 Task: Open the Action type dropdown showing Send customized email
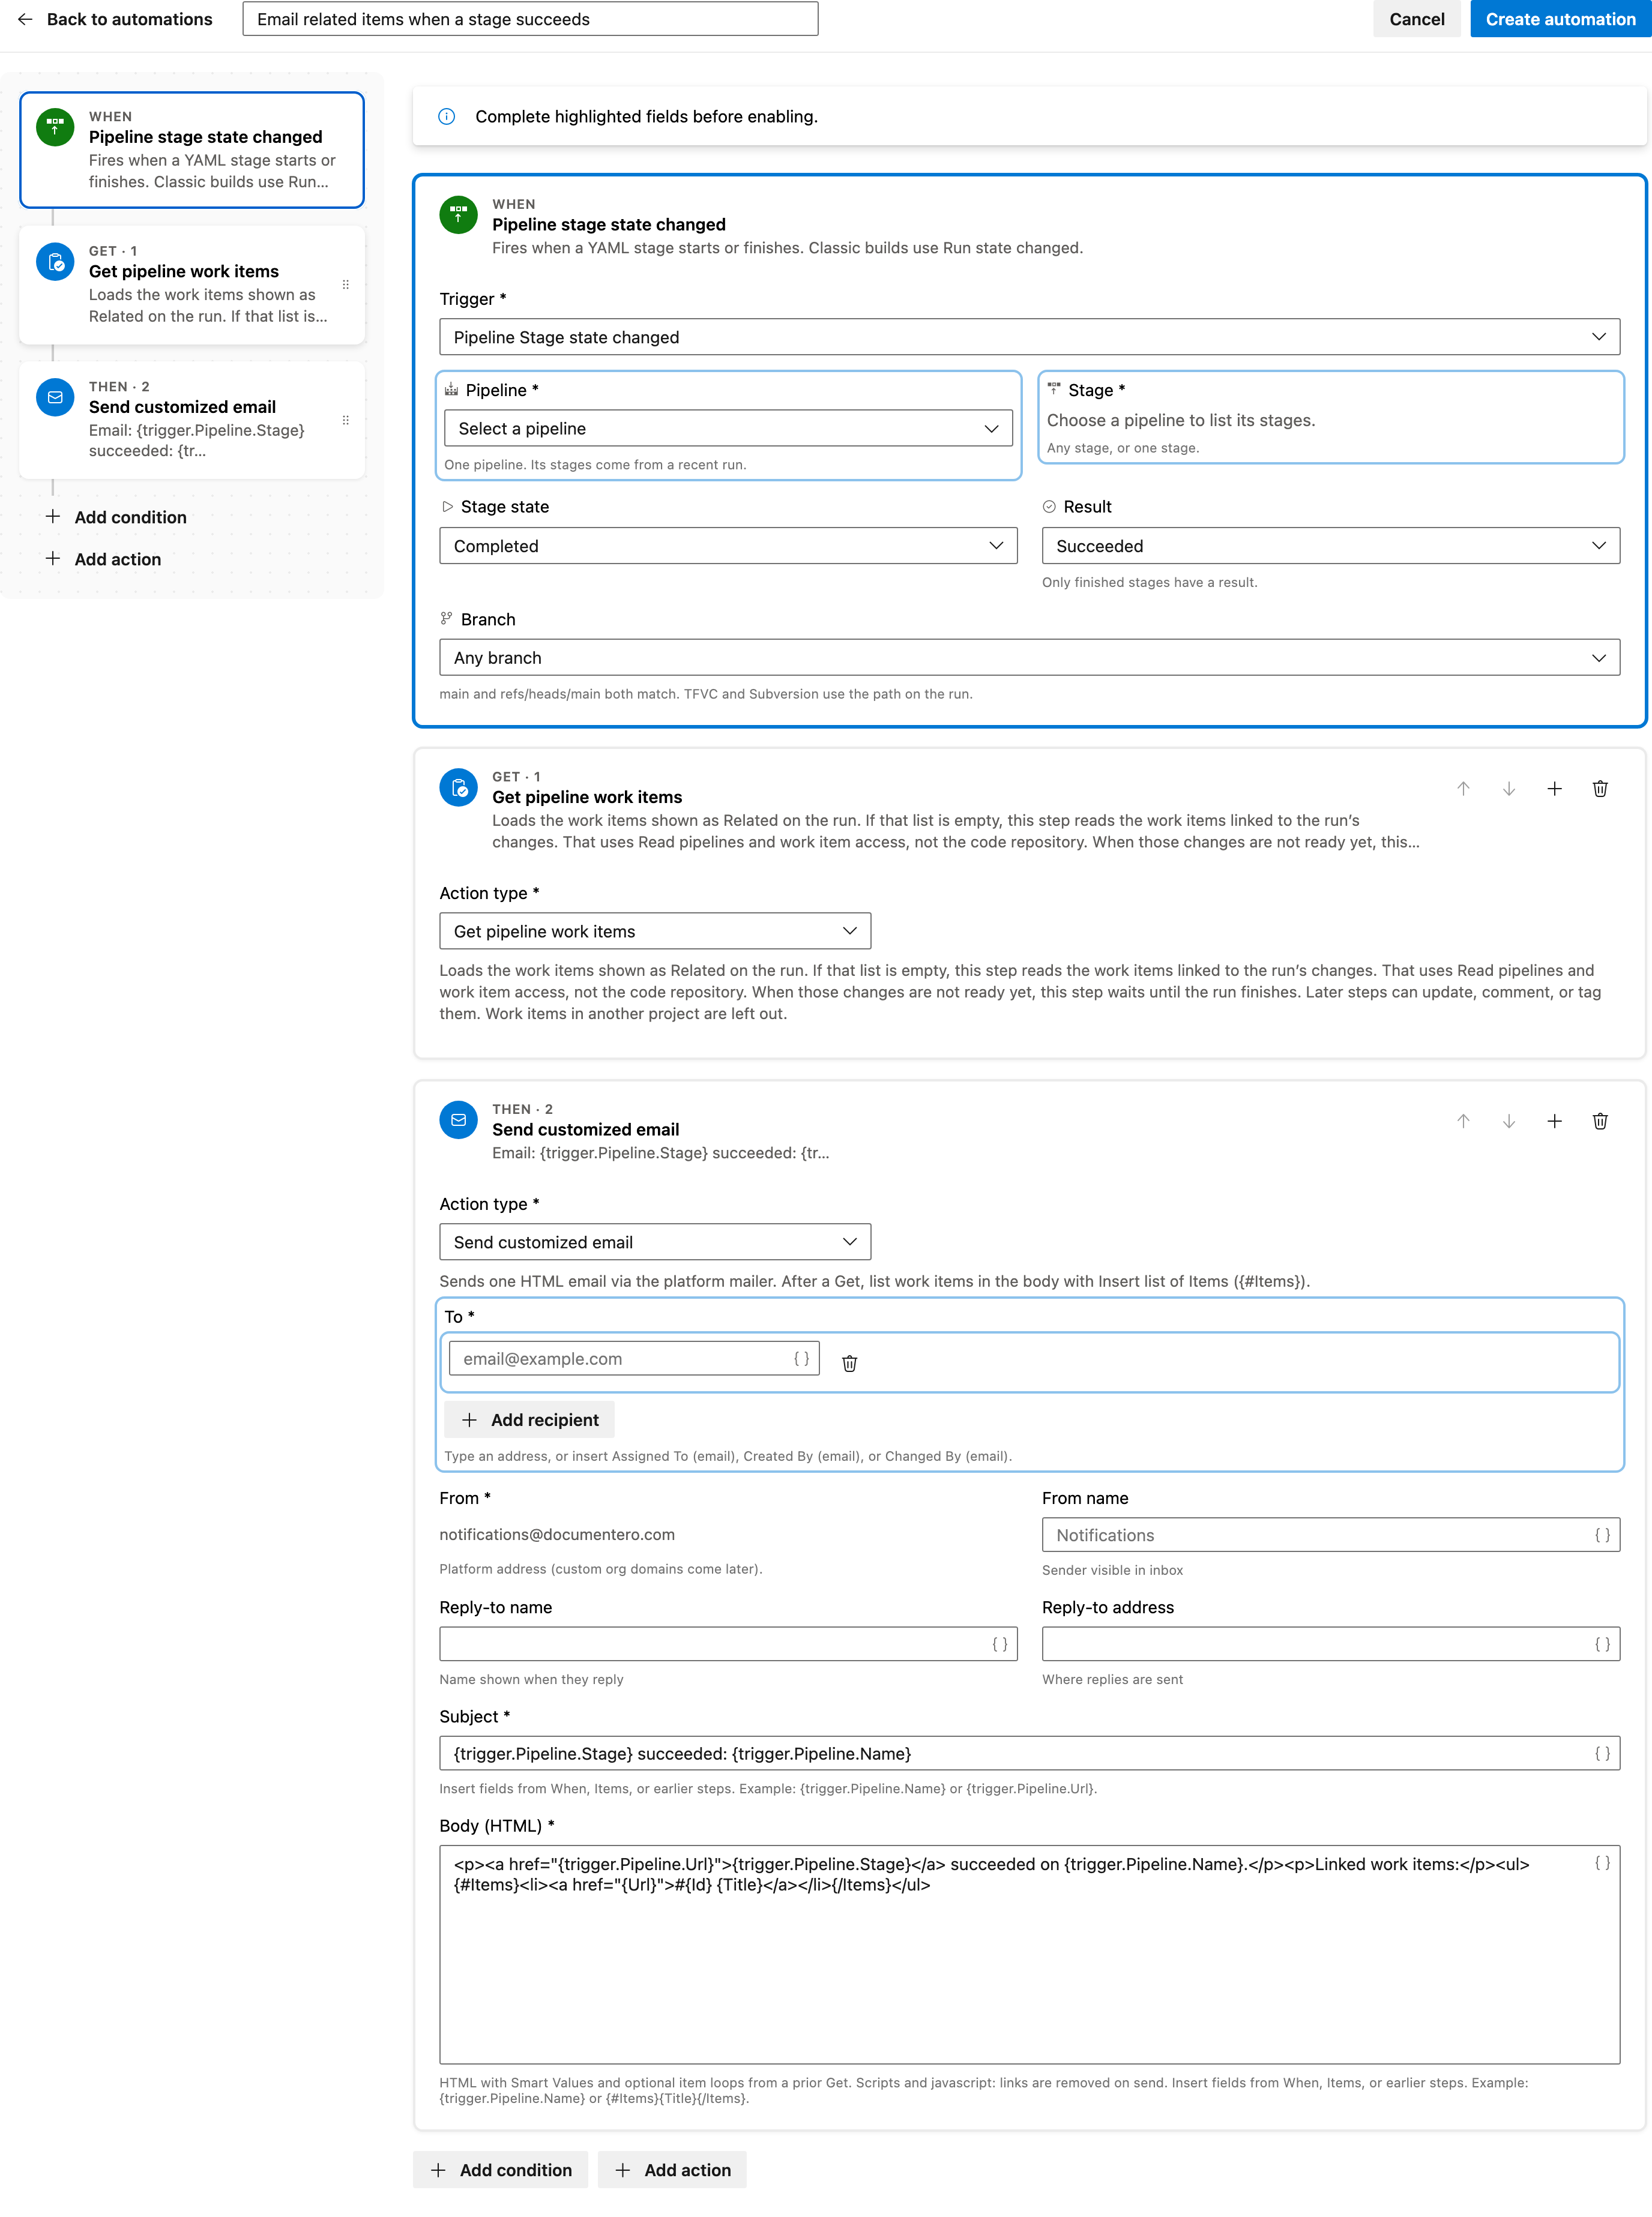click(x=655, y=1242)
